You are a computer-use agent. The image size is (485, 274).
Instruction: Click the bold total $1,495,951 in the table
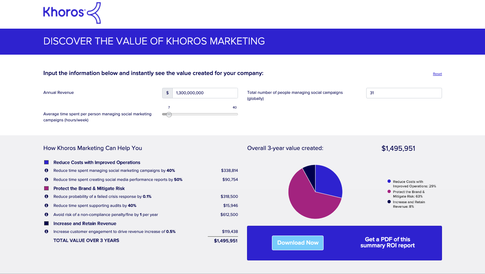point(226,240)
